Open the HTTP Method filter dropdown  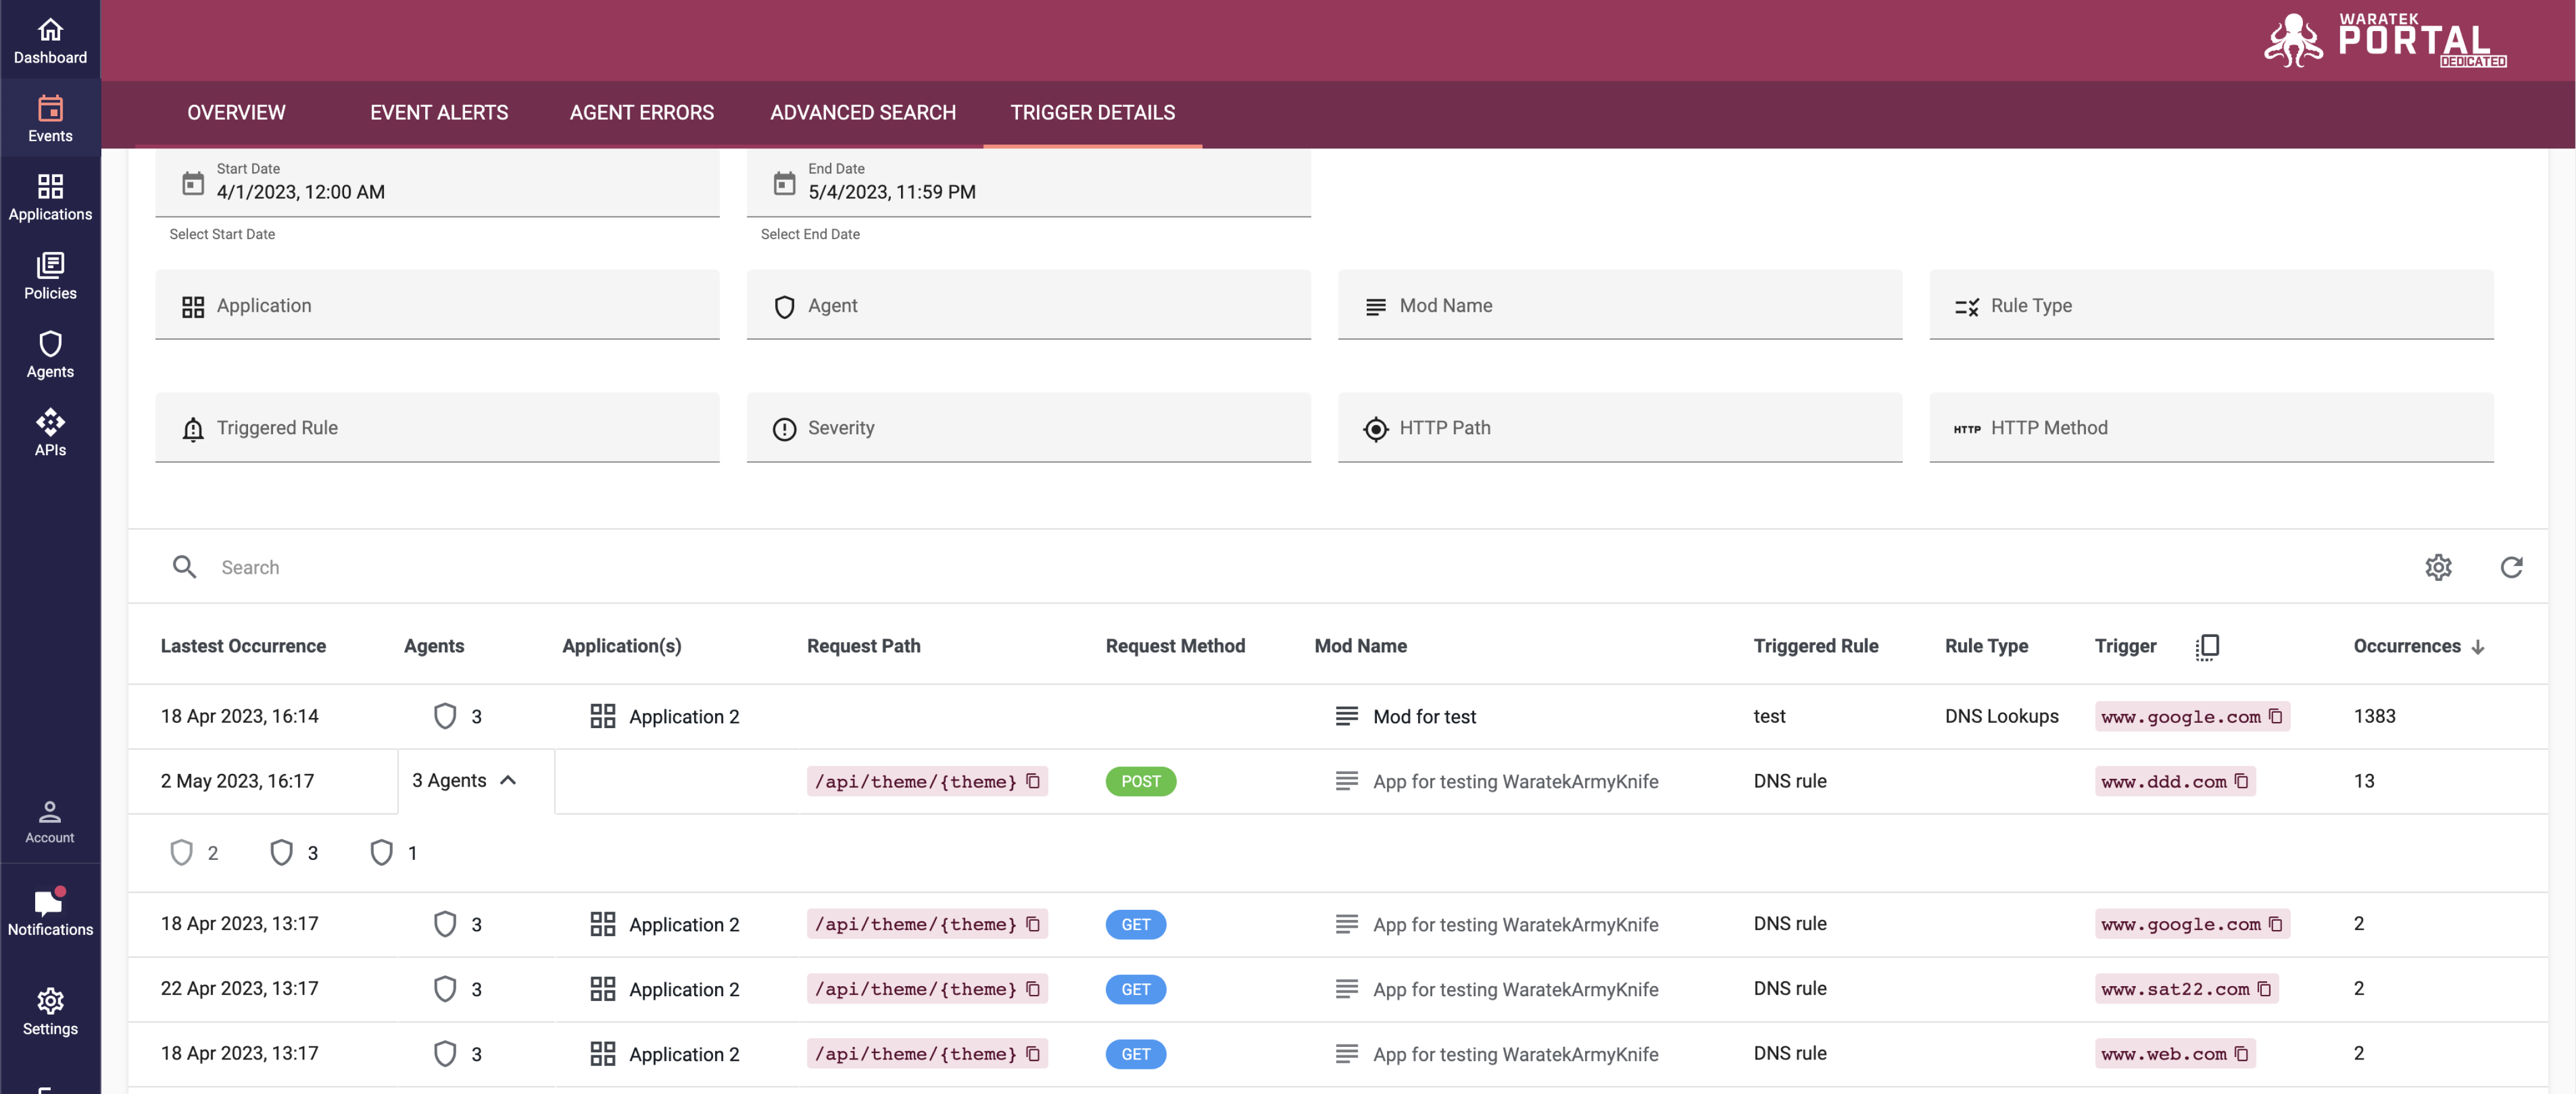(x=2211, y=427)
